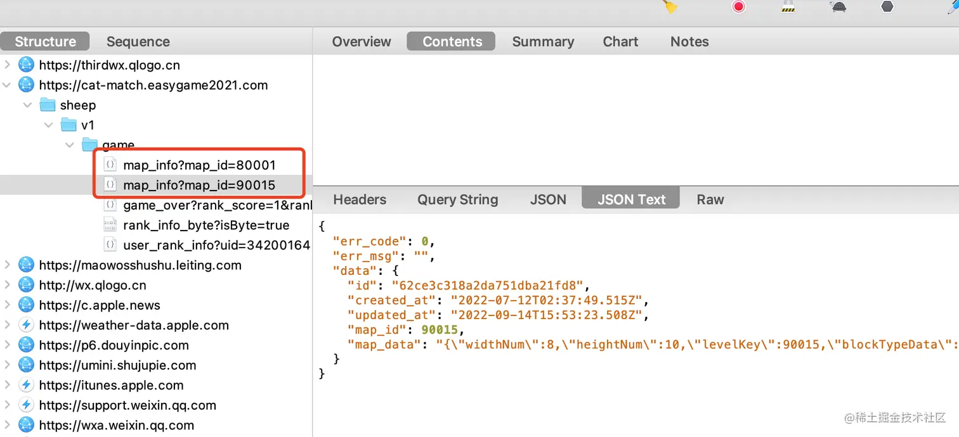
Task: Expand the c.apple.news host node
Action: tap(7, 305)
